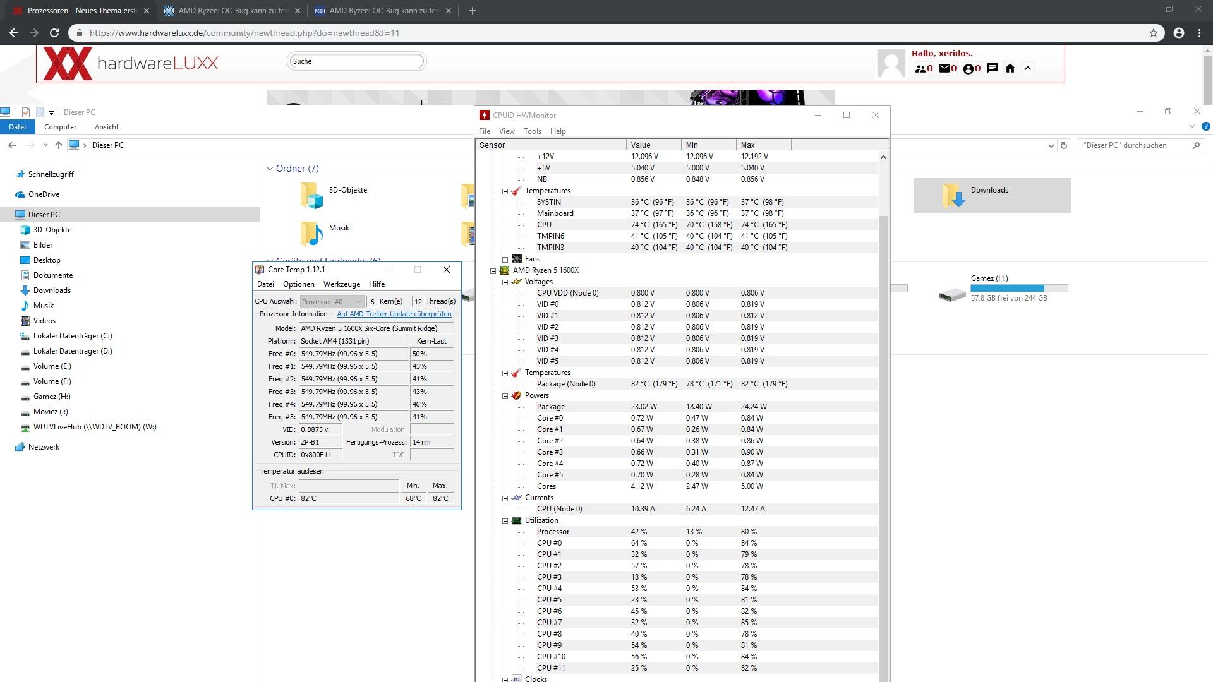
Task: Click the user avatar placeholder
Action: [x=891, y=64]
